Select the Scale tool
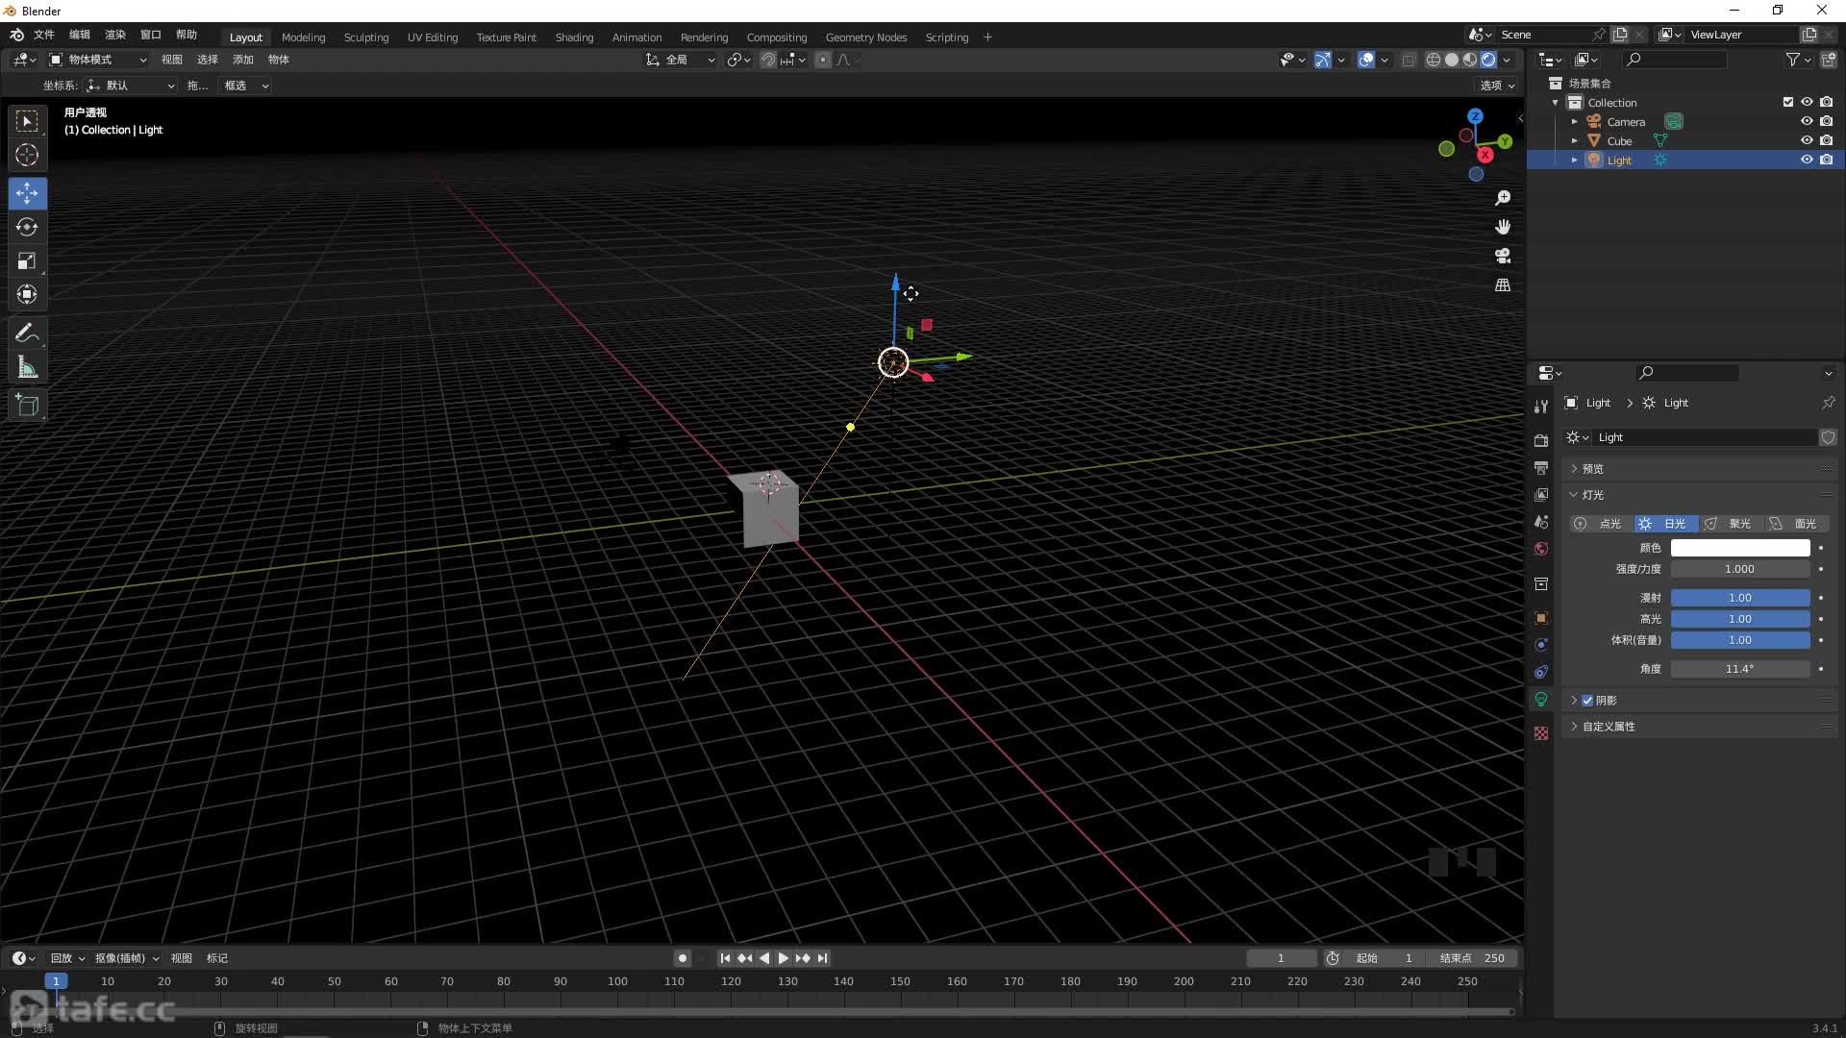Viewport: 1846px width, 1038px height. tap(27, 260)
